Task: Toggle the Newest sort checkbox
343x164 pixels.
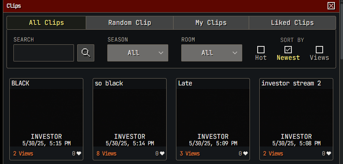Action: coord(288,50)
